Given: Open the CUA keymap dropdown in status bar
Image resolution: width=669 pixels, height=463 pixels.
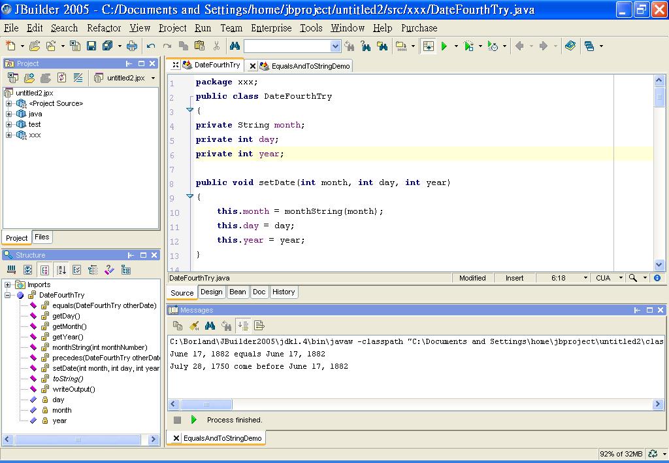Looking at the screenshot, I should pos(621,278).
